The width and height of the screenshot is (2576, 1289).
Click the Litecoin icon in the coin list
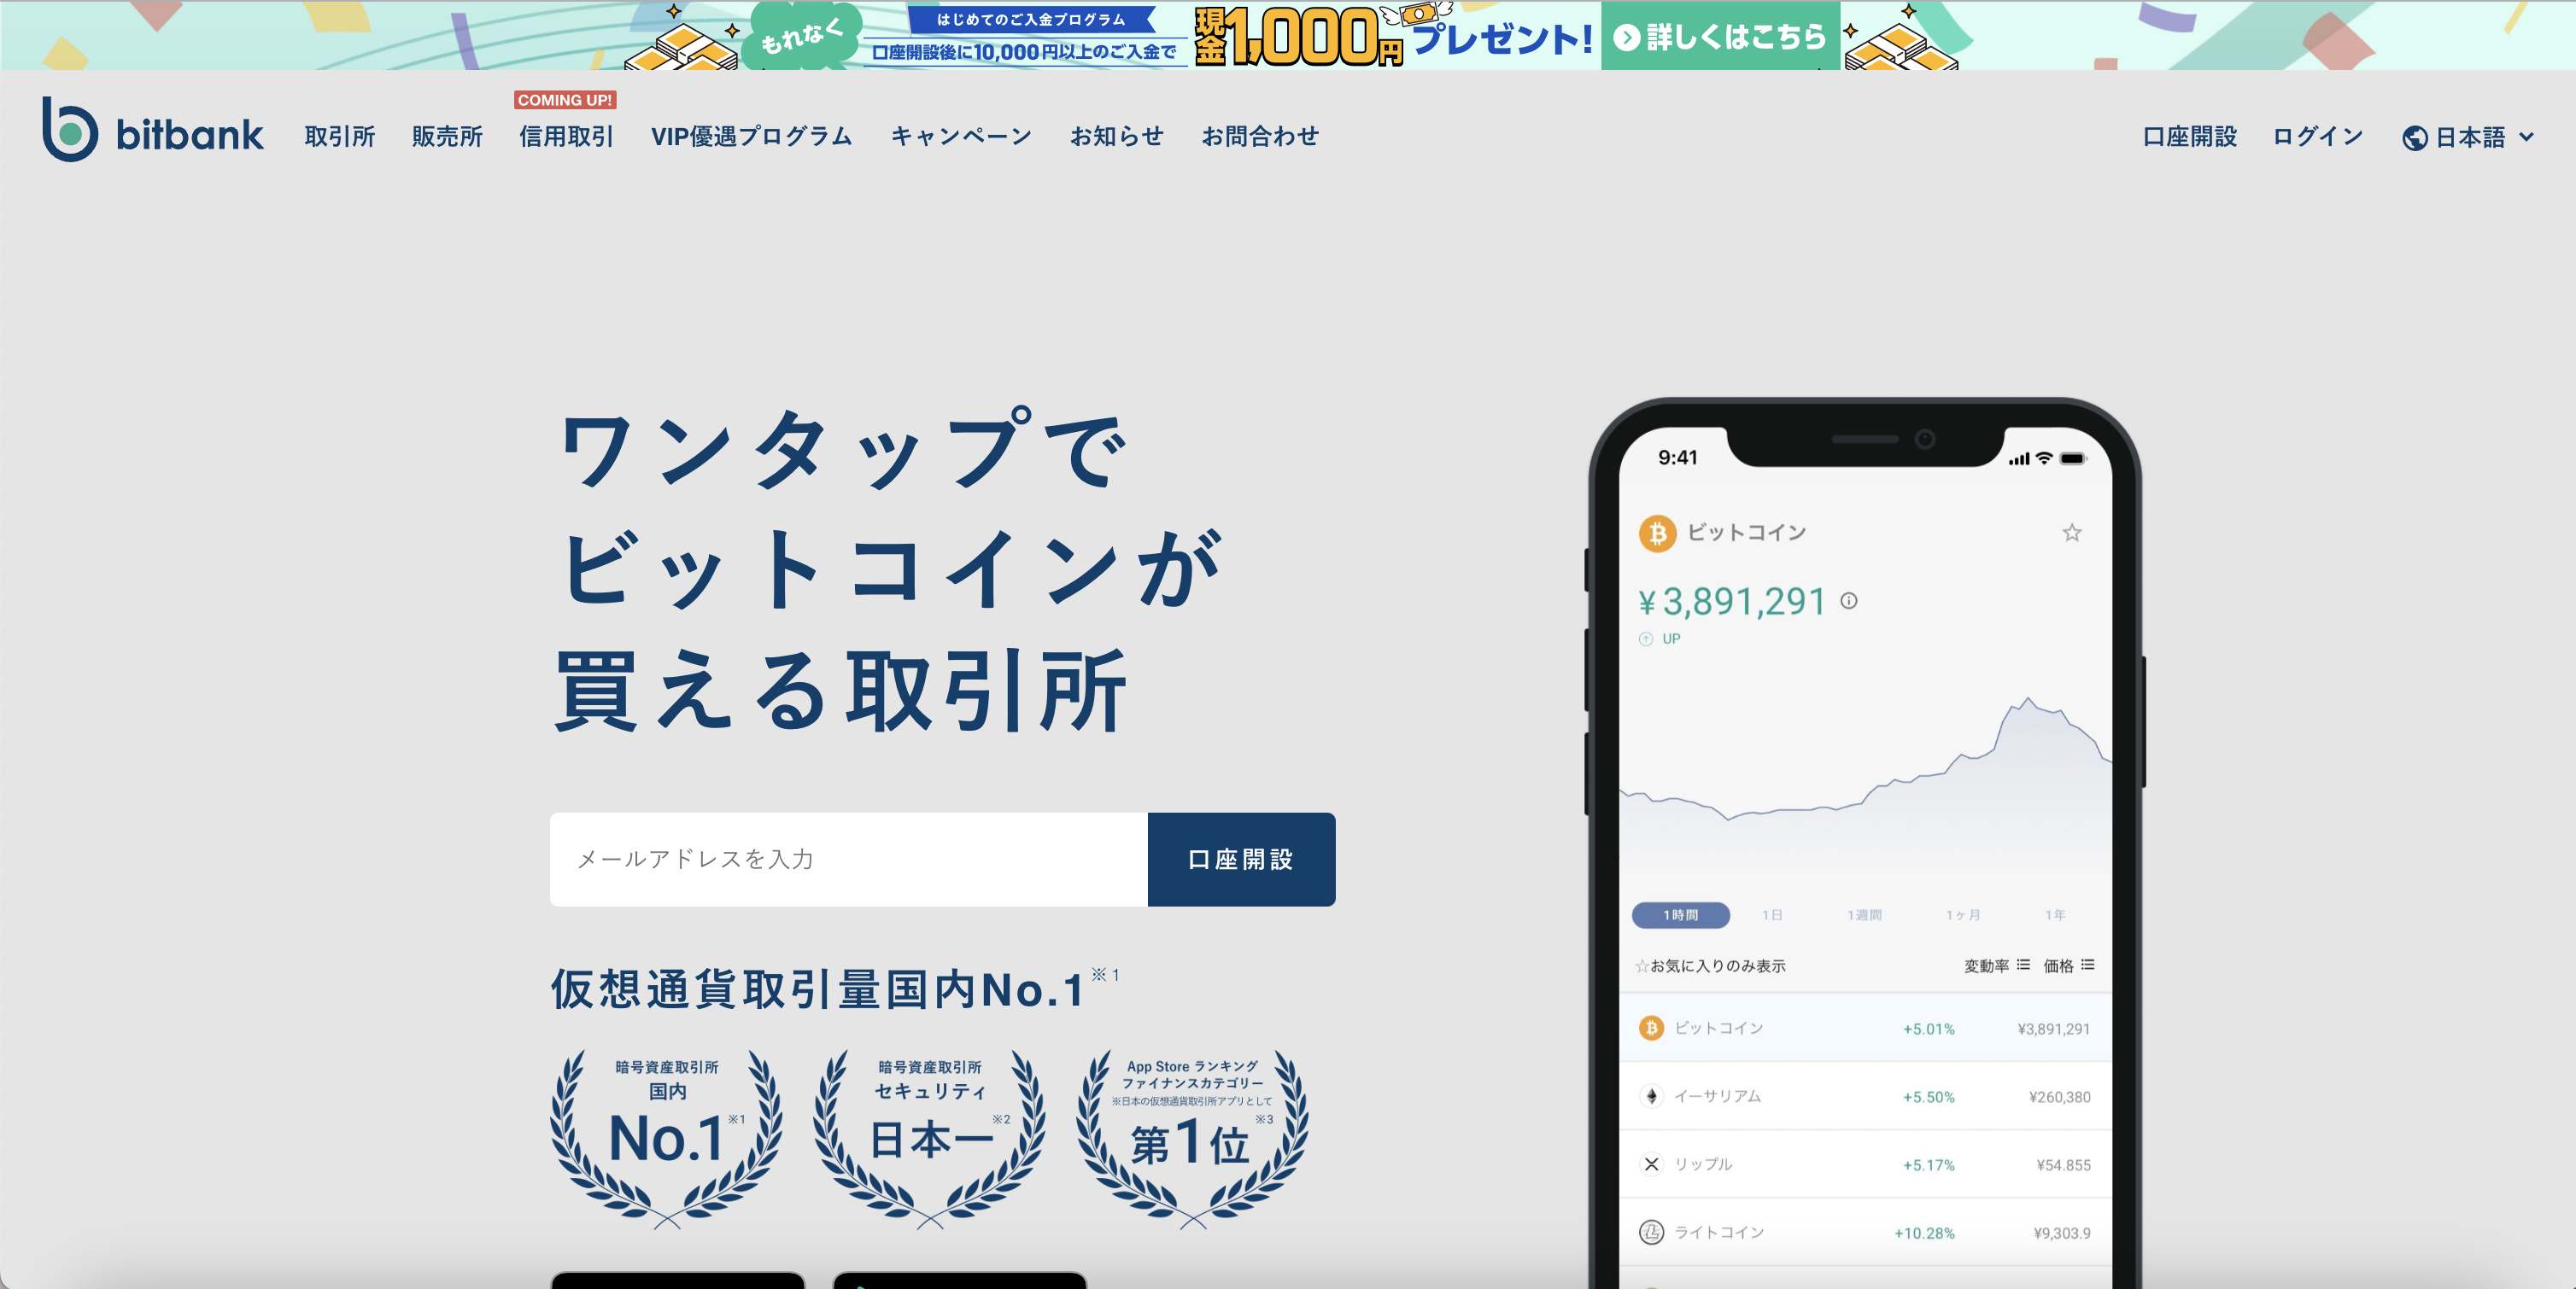[1651, 1232]
